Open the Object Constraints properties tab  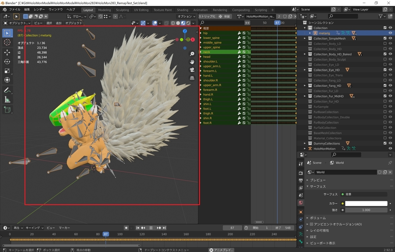click(301, 227)
